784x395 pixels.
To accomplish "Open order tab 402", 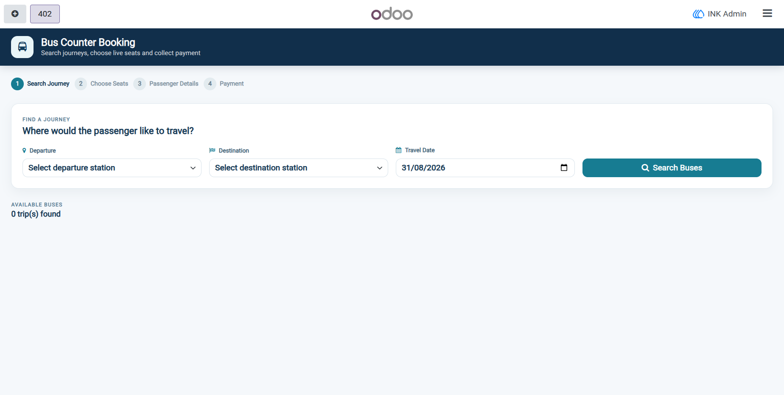I will [x=45, y=14].
